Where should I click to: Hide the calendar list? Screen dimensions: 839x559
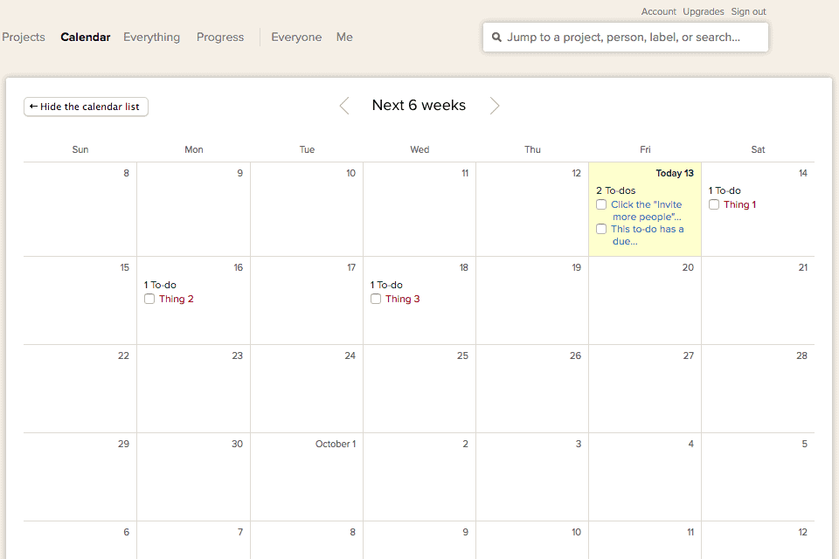[x=86, y=107]
